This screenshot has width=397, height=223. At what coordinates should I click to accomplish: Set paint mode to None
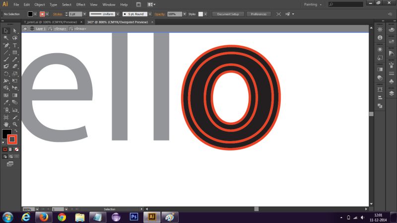(x=16, y=149)
